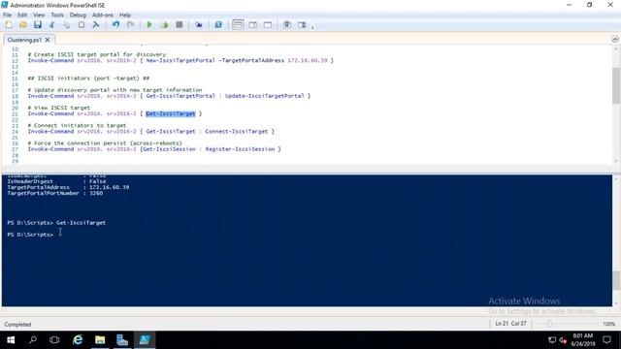Undo the last edit with the arrow icon
Screen dimensions: 621x349
(115, 25)
